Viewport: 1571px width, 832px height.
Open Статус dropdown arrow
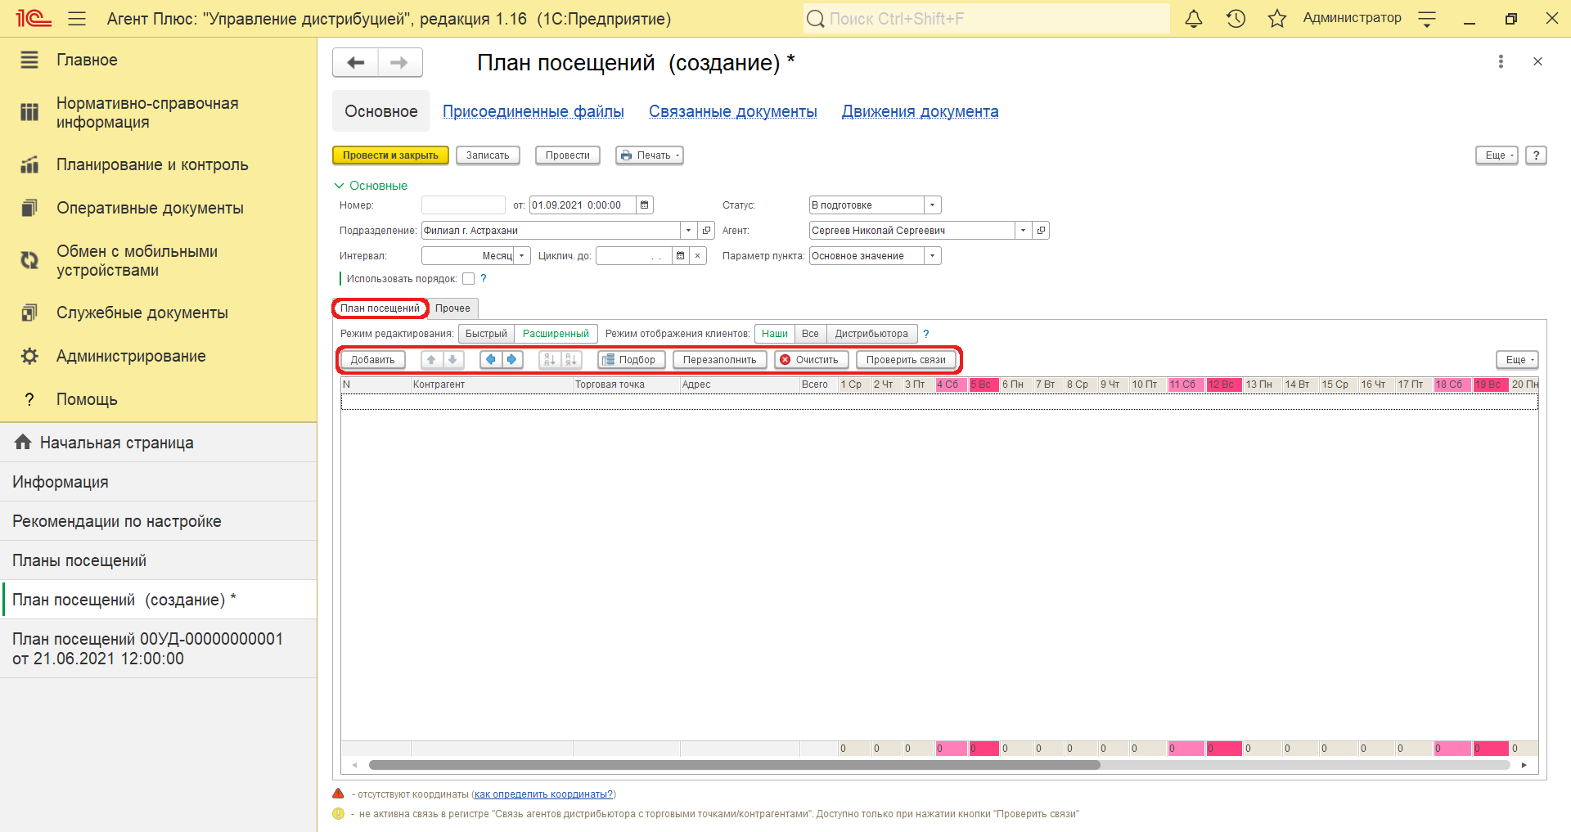pos(933,205)
